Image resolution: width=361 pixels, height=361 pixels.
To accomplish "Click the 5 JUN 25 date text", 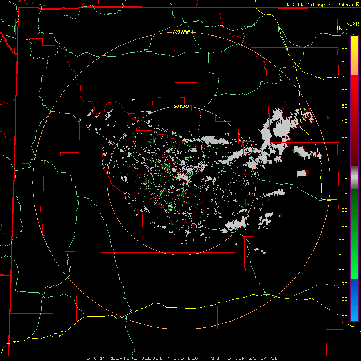I will (x=242, y=358).
